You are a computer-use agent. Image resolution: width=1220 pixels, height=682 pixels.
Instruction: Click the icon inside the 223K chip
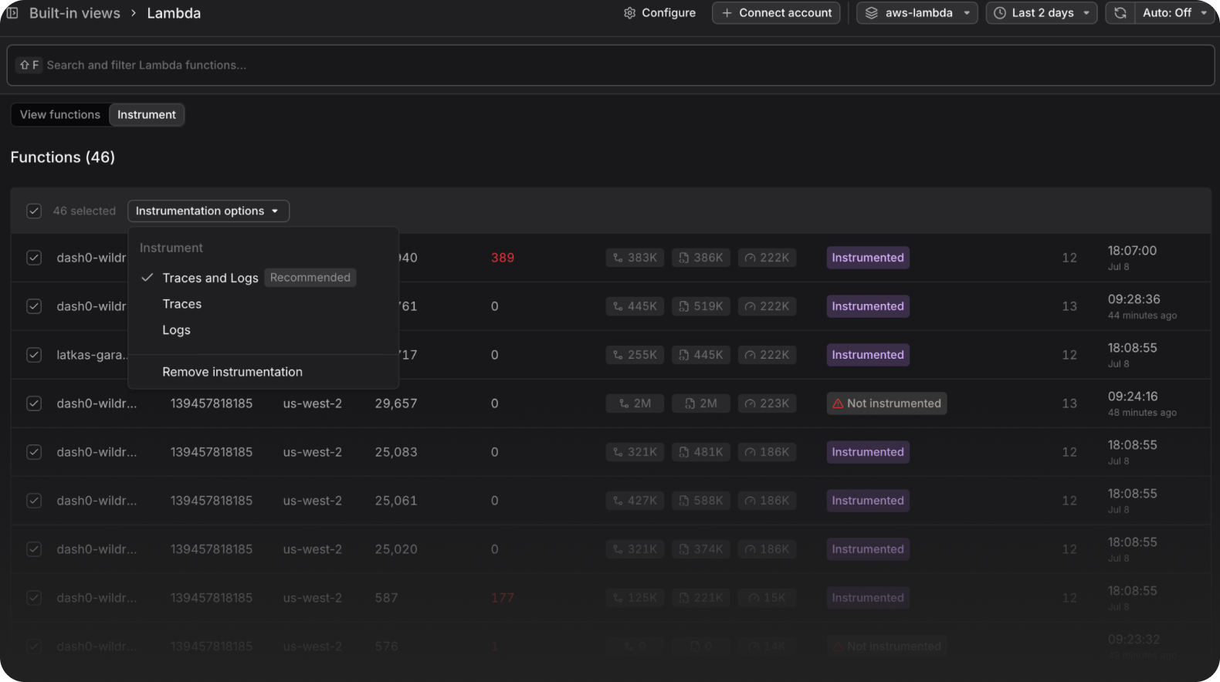(750, 403)
